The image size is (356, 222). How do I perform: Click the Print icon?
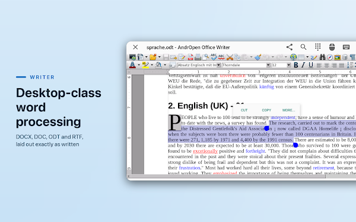pyautogui.click(x=198, y=57)
